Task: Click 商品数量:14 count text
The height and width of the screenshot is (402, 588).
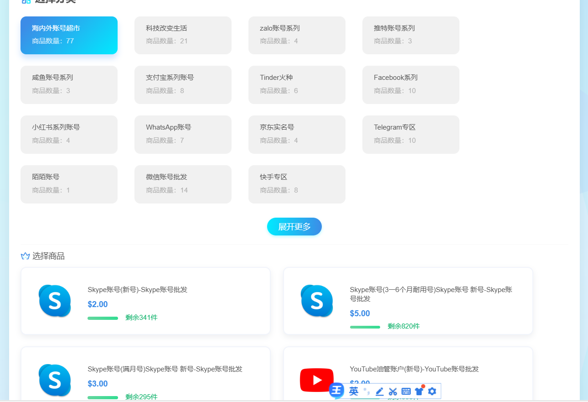Action: coord(167,190)
